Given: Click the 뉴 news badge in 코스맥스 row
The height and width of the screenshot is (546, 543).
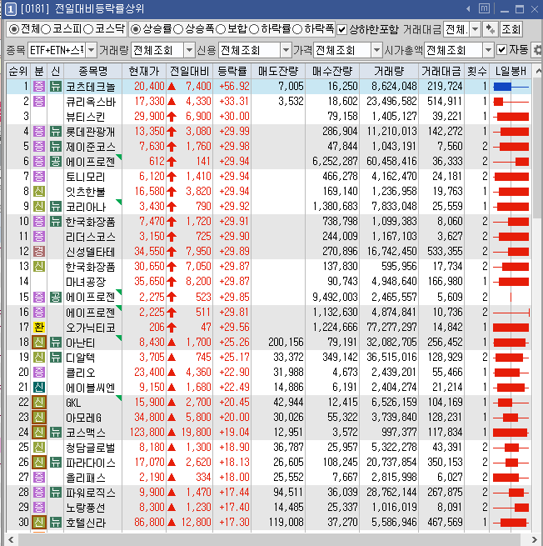Looking at the screenshot, I should pyautogui.click(x=56, y=433).
